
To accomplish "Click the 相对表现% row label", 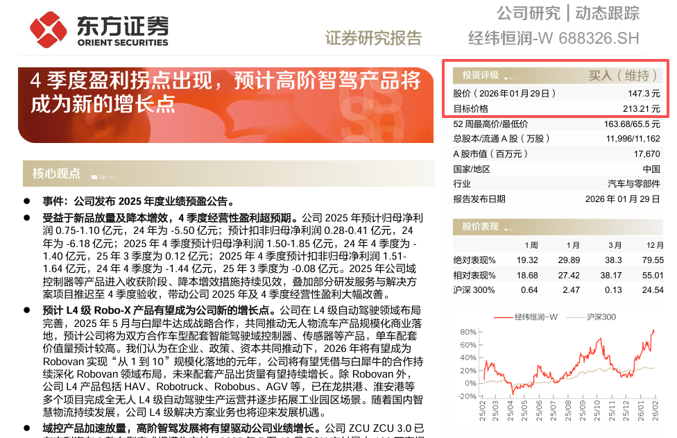I will (474, 276).
